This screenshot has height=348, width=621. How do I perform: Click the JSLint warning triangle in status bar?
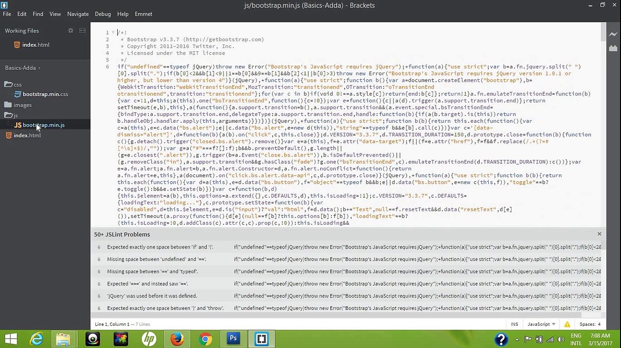pyautogui.click(x=567, y=324)
